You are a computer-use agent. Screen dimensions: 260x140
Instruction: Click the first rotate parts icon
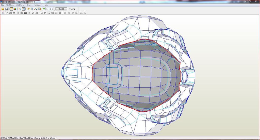[81, 13]
